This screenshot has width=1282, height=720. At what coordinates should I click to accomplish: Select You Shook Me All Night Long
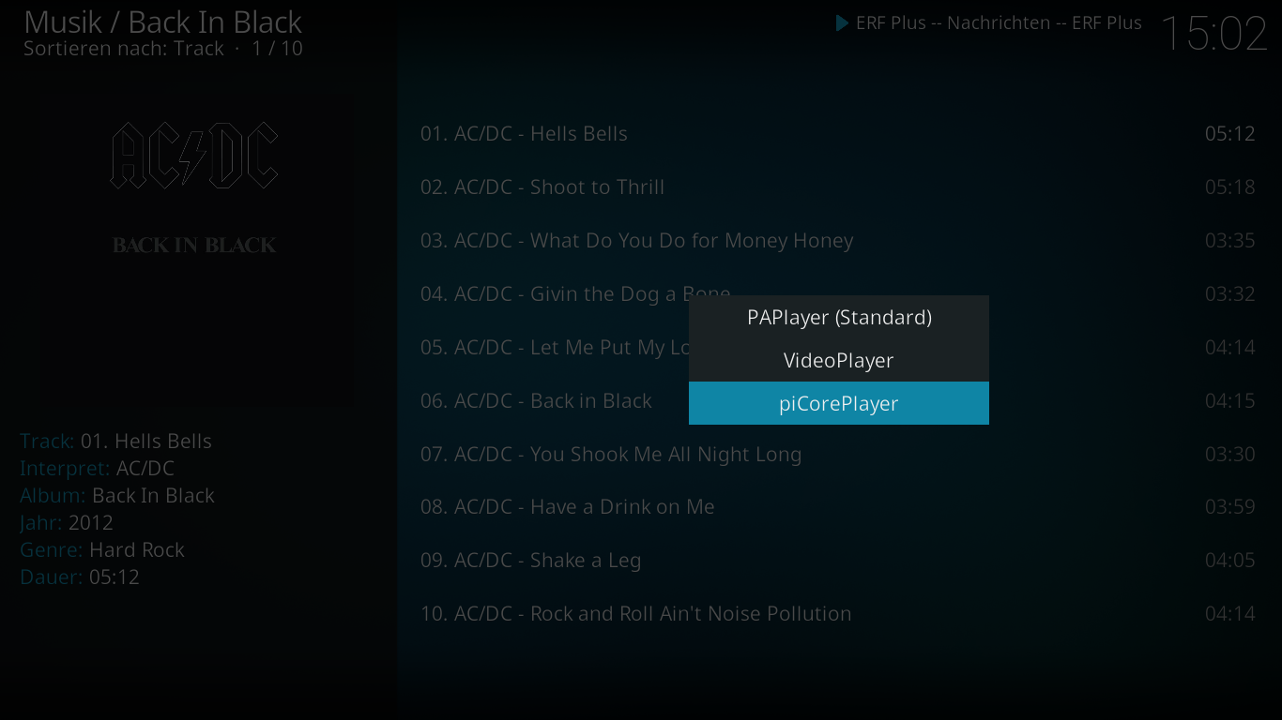coord(838,455)
